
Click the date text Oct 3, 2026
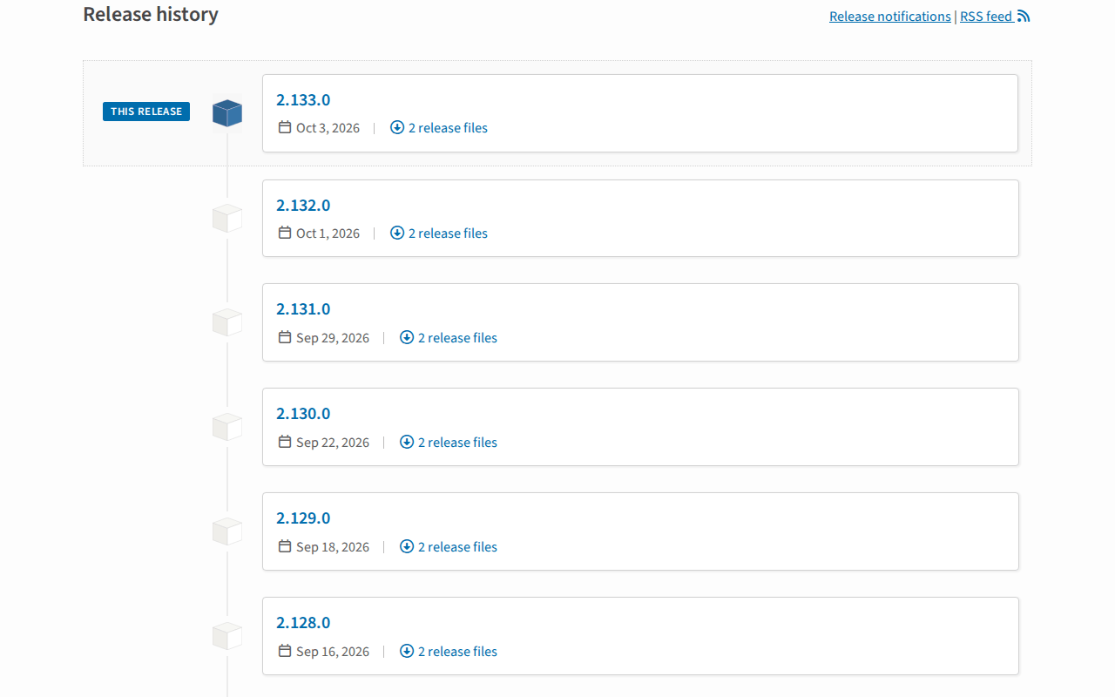coord(328,128)
